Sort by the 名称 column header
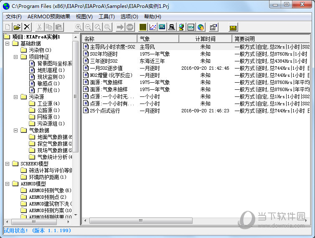This screenshot has width=315, height=238. (x=109, y=39)
